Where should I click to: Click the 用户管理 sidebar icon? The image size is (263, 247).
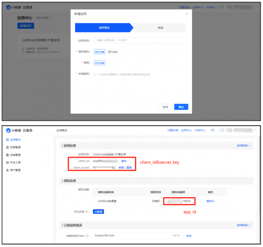pos(7,170)
